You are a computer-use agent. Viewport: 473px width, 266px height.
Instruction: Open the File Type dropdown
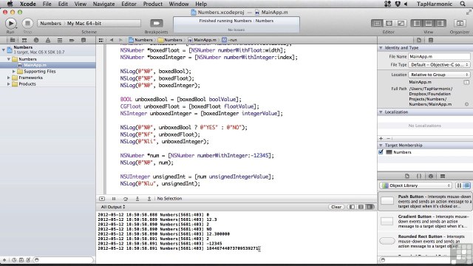tap(439, 64)
